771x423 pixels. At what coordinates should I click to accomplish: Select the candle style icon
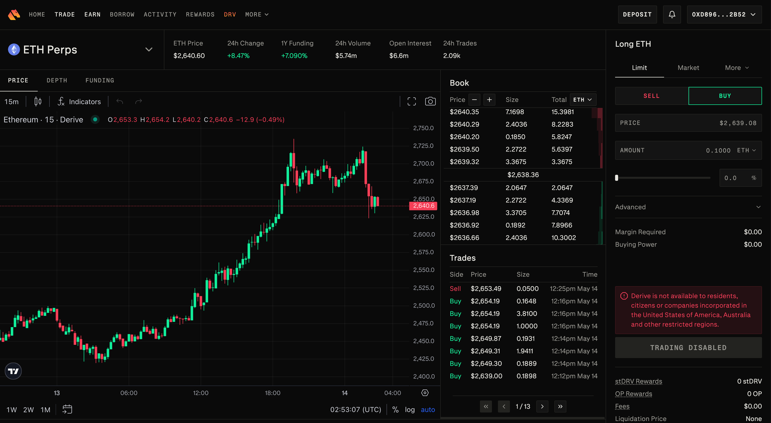click(37, 101)
